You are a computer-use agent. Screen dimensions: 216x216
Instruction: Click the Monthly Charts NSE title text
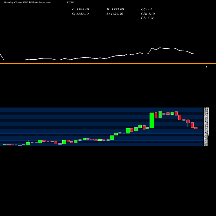(16, 3)
